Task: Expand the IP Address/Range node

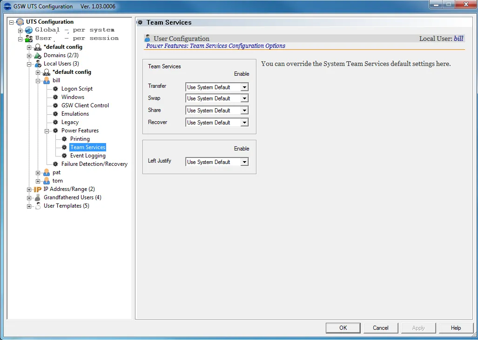Action: click(29, 190)
